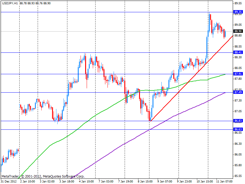The image size is (245, 184).
Task: Click the 7 Jan 19:00 time label
Action: tap(126, 182)
